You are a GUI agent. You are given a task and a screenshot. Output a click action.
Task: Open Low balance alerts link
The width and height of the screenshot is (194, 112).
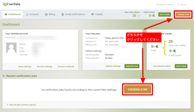click(x=162, y=66)
